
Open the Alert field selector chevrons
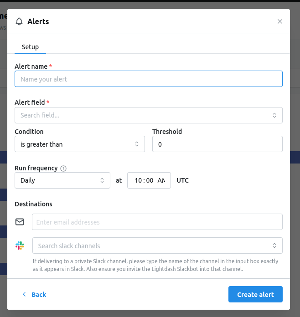coord(274,115)
